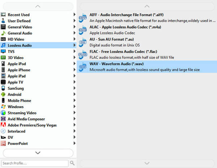Image resolution: width=217 pixels, height=168 pixels.
Task: Expand the Interlaced submenu arrow
Action: [x=74, y=131]
